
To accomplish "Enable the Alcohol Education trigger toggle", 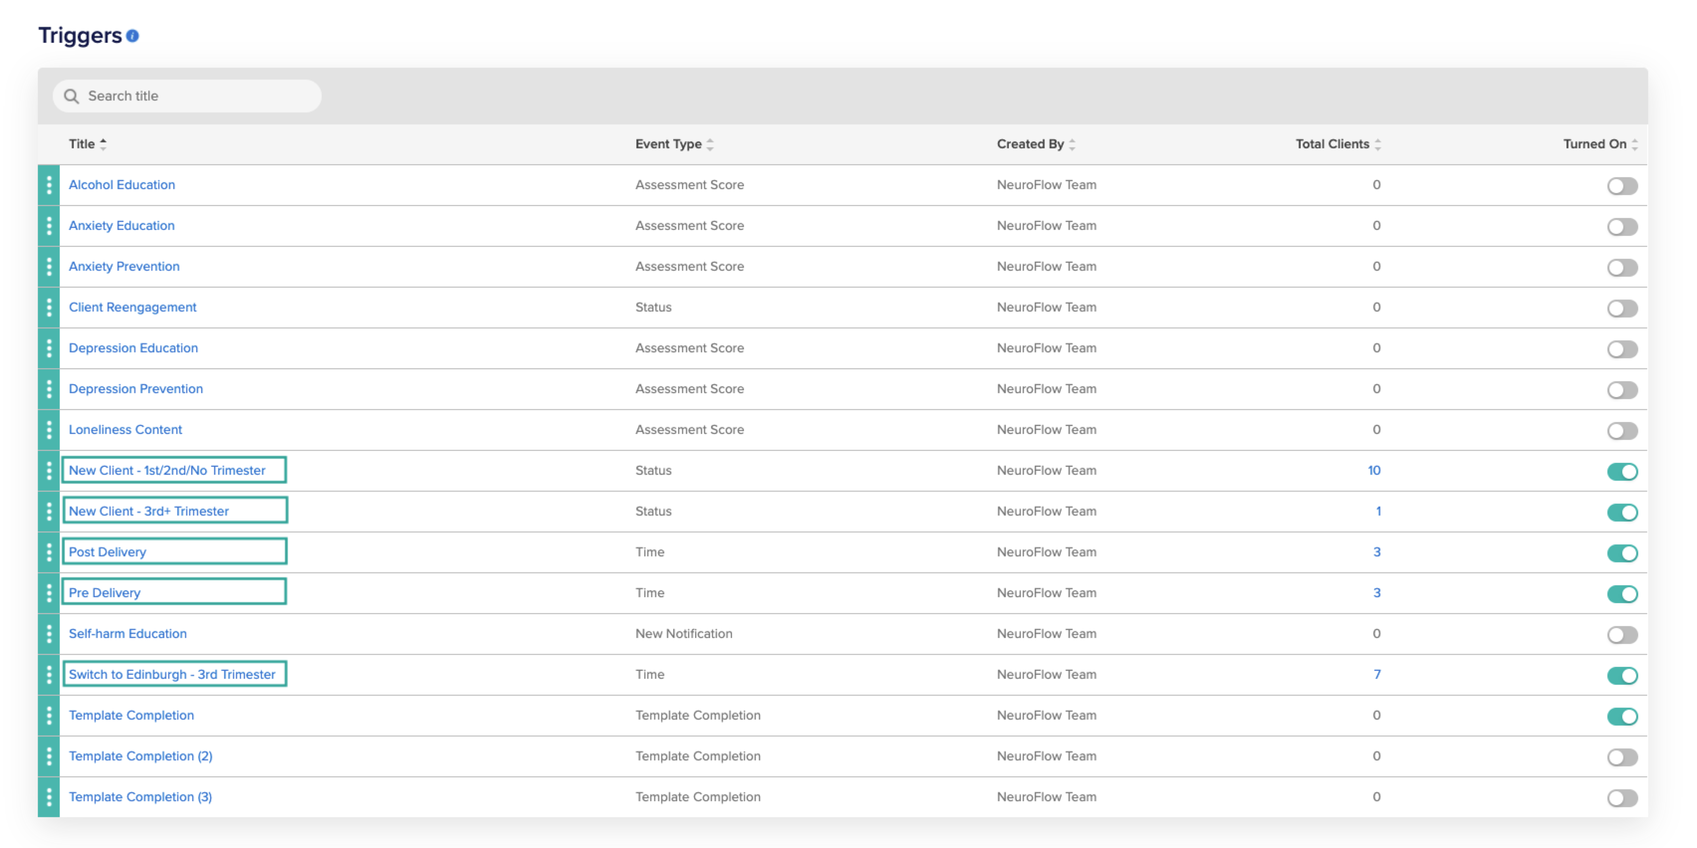I will pyautogui.click(x=1622, y=186).
